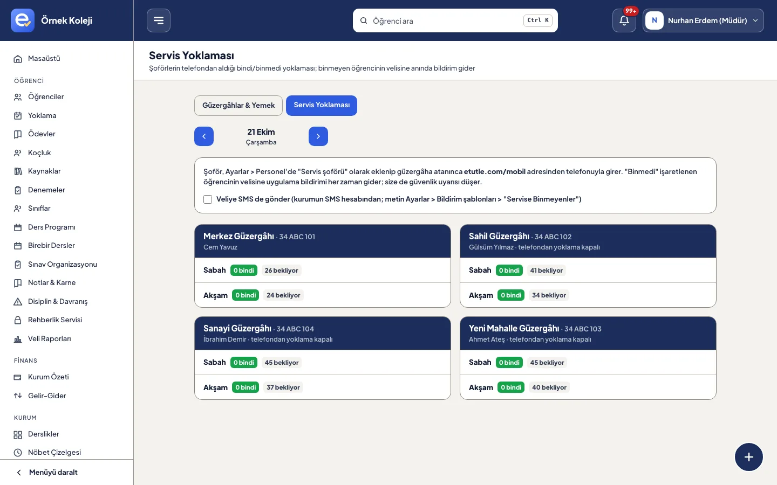
Task: Open Öğrenciler from the sidebar
Action: [67, 97]
